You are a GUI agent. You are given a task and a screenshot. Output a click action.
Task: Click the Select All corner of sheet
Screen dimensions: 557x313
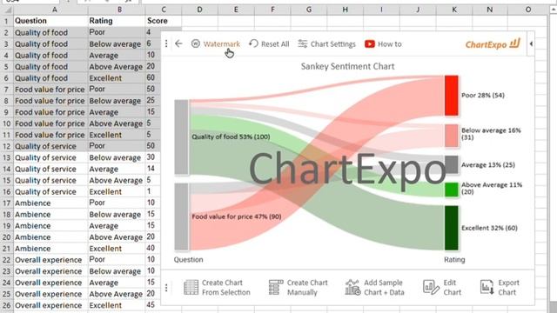click(6, 10)
